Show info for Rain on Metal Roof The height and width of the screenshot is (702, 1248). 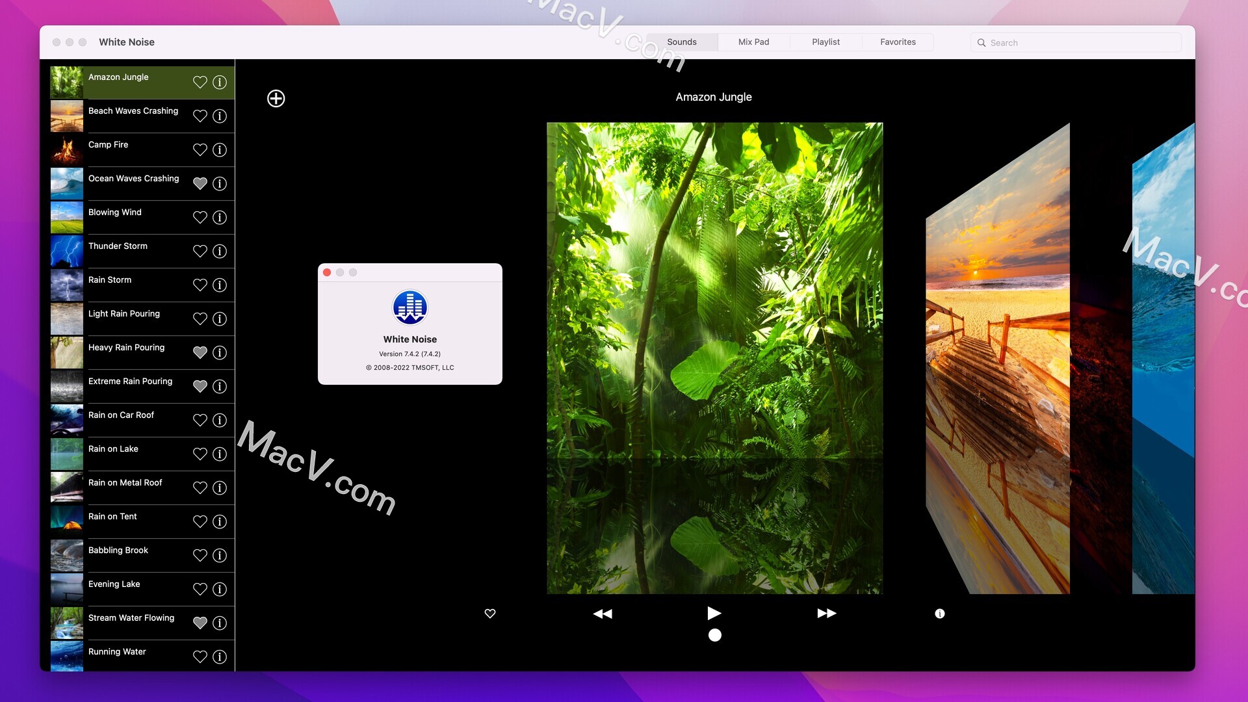pyautogui.click(x=220, y=488)
